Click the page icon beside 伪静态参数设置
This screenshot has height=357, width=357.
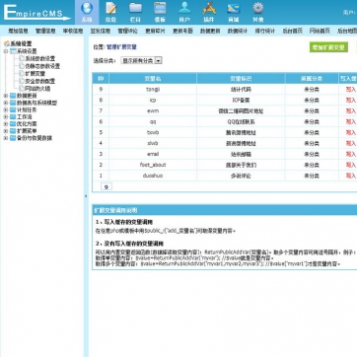[22, 66]
